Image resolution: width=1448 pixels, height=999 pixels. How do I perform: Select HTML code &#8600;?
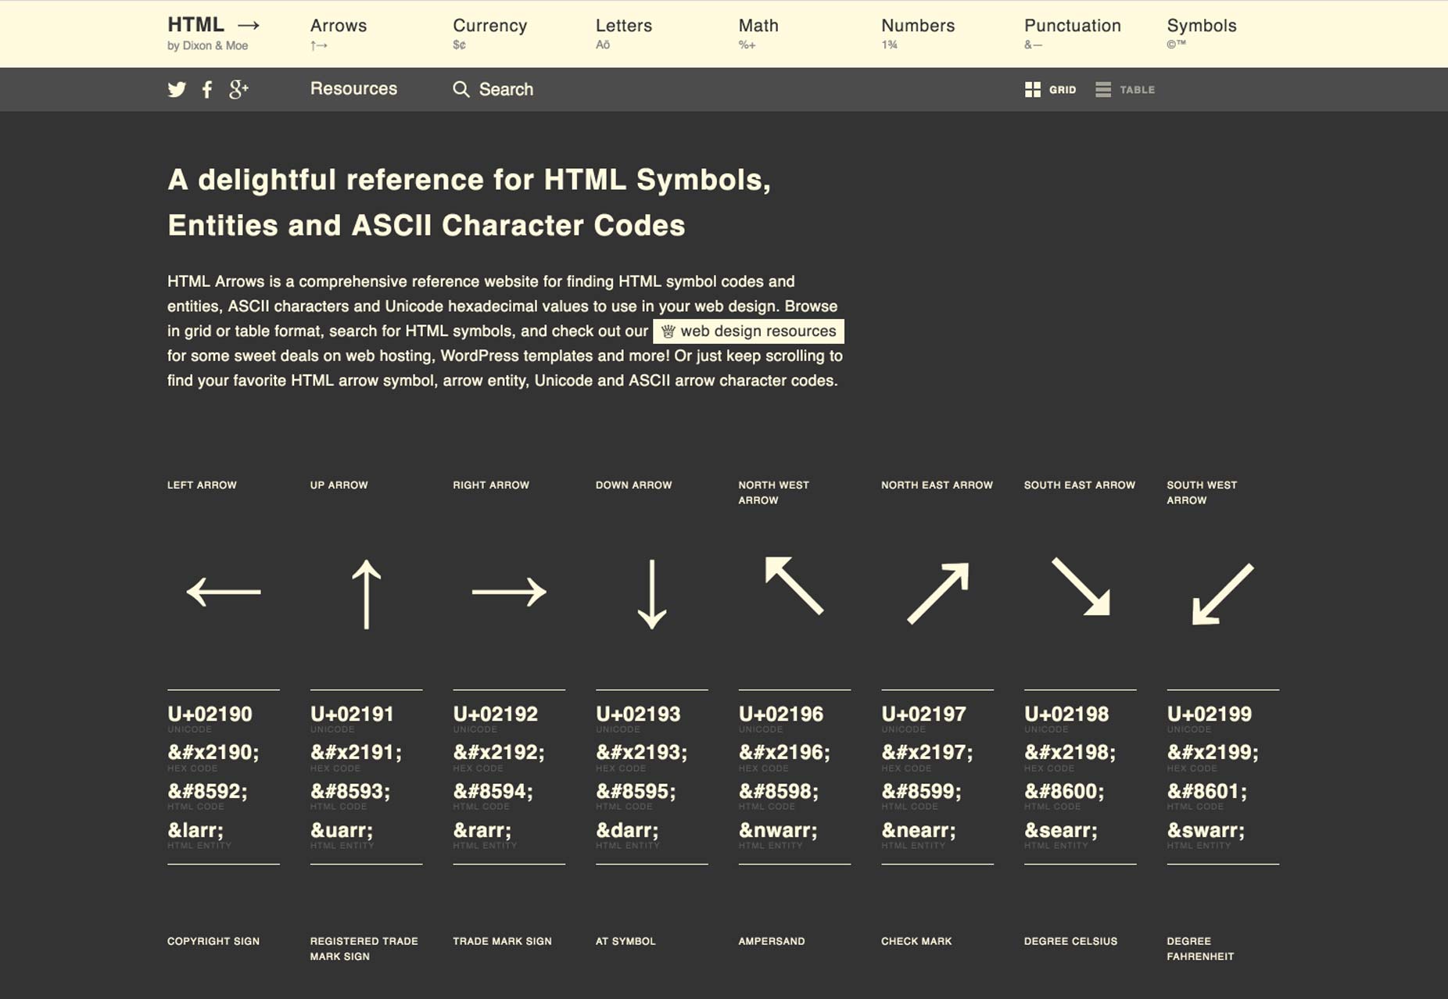click(x=1064, y=791)
